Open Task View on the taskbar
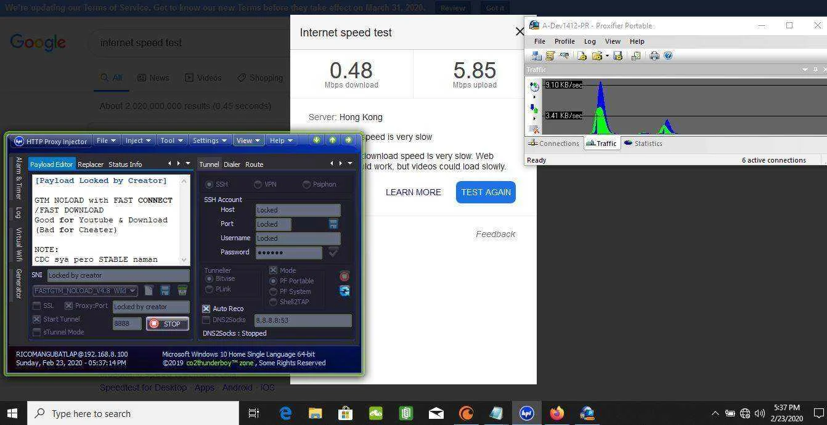The width and height of the screenshot is (827, 425). click(x=253, y=413)
